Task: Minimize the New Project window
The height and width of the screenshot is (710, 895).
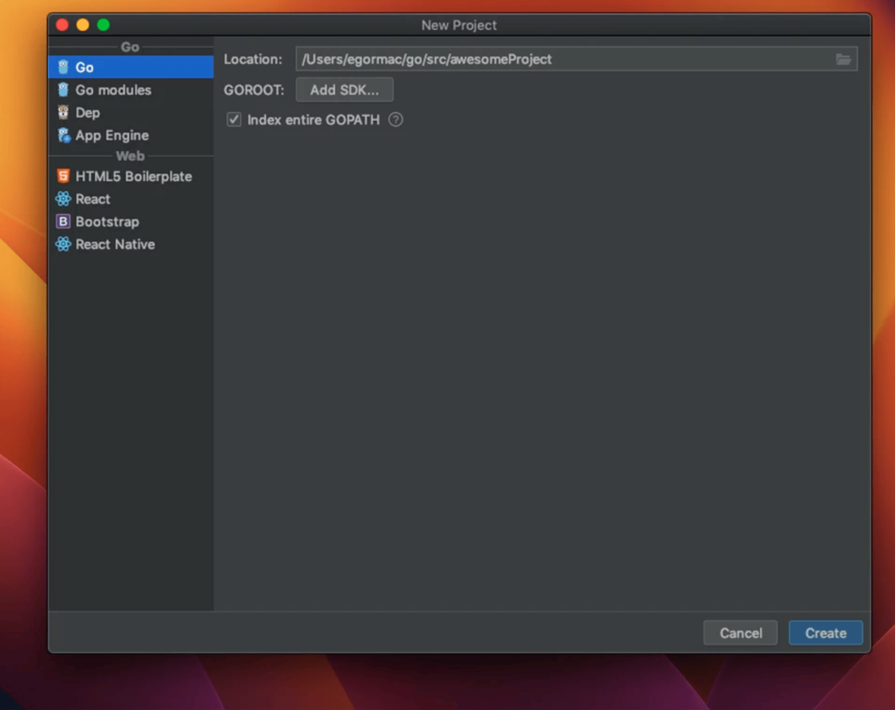Action: [83, 25]
